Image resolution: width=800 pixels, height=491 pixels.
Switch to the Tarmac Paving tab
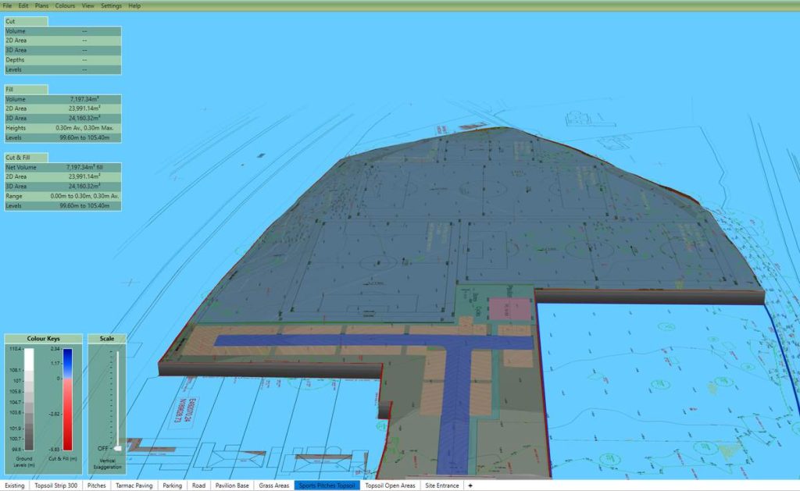(134, 486)
